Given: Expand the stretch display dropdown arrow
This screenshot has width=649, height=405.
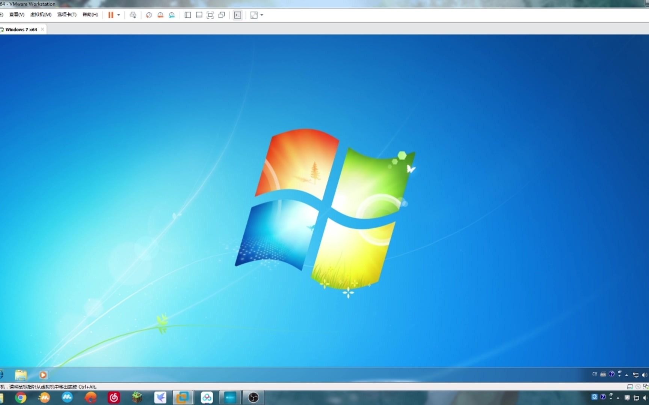Looking at the screenshot, I should 262,15.
